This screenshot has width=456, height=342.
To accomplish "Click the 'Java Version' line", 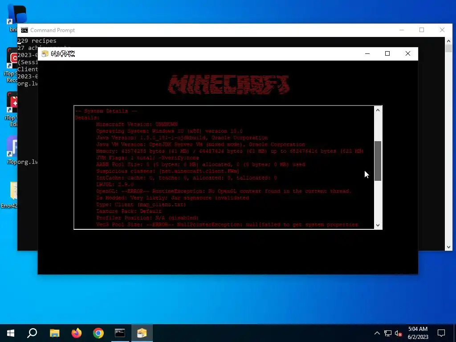I will 182,138.
